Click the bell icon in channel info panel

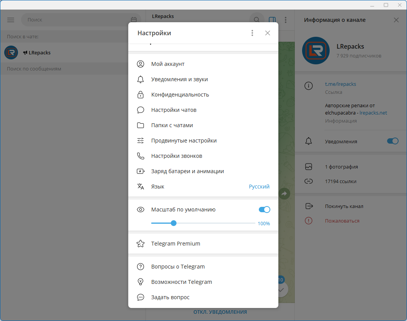tap(308, 141)
